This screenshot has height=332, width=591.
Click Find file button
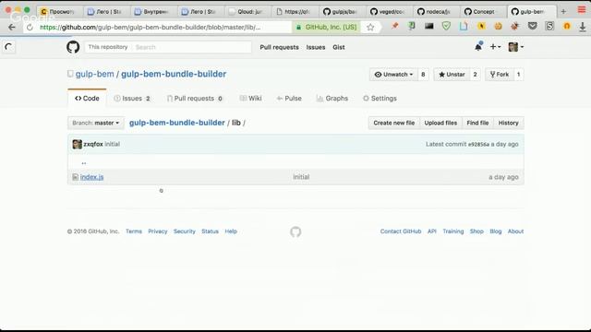coord(477,123)
